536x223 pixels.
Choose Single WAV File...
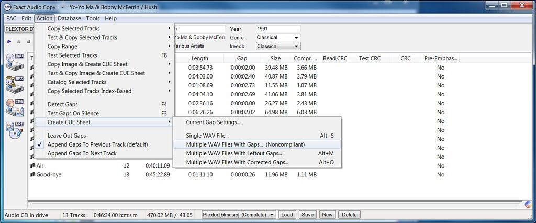(x=257, y=136)
